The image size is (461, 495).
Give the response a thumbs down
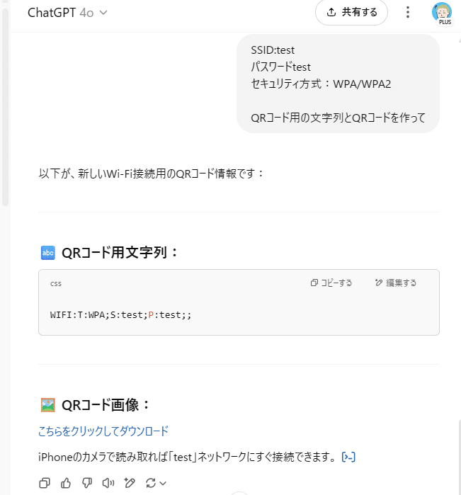(87, 483)
